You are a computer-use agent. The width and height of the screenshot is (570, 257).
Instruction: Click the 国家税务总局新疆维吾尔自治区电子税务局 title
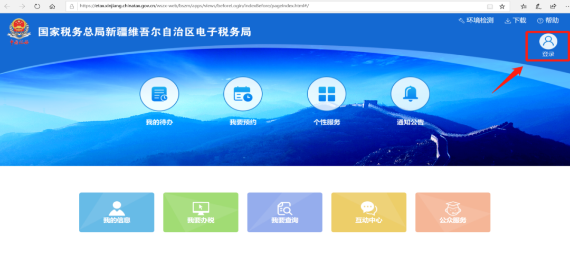[144, 32]
